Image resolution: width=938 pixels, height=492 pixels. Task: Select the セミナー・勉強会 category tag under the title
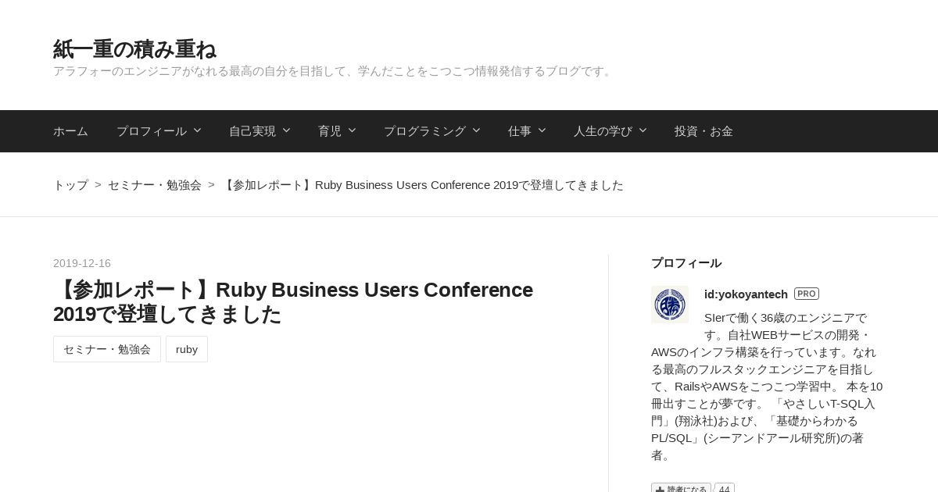pyautogui.click(x=107, y=349)
